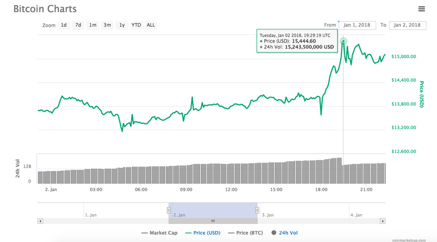Viewport: 437px width, 242px height.
Task: Click the 1. Jan navigator label
Action: click(91, 215)
